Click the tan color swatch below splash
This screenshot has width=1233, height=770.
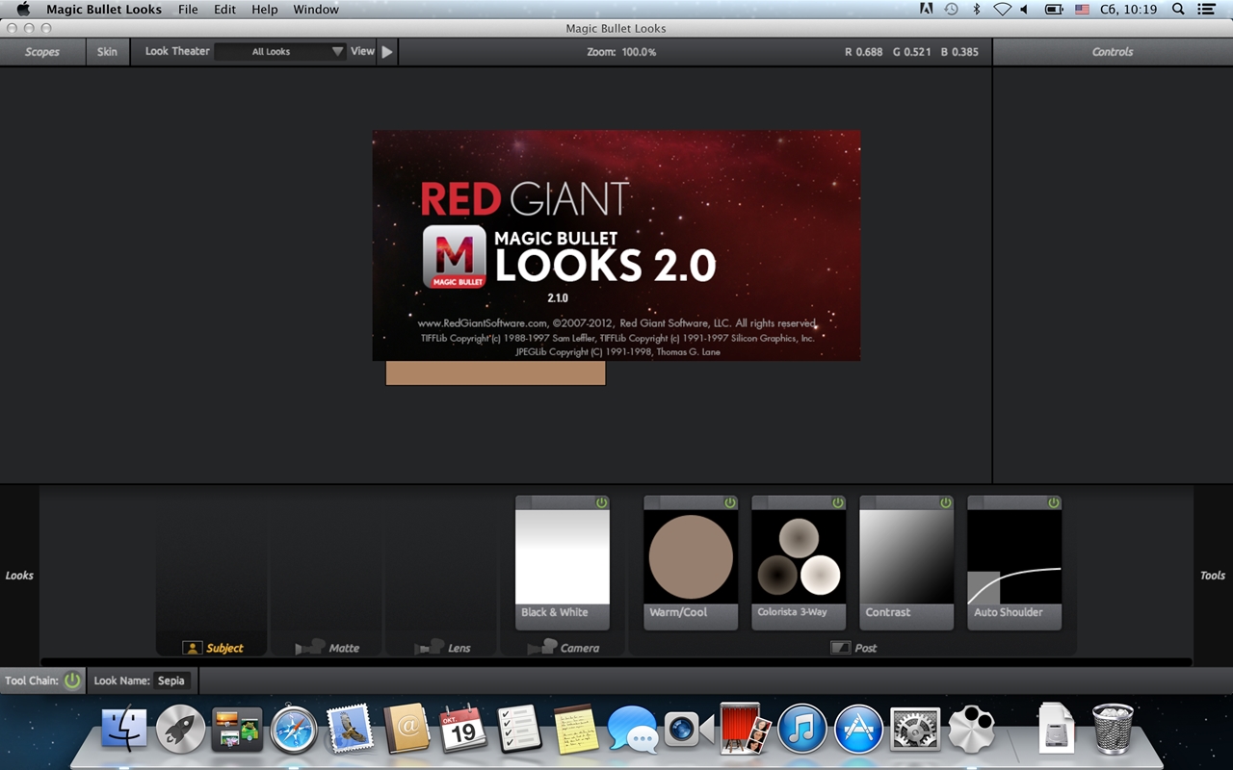pyautogui.click(x=495, y=372)
